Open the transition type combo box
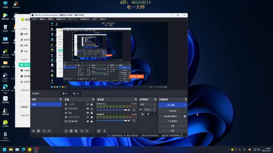This screenshot has height=153, width=273. [x=148, y=104]
